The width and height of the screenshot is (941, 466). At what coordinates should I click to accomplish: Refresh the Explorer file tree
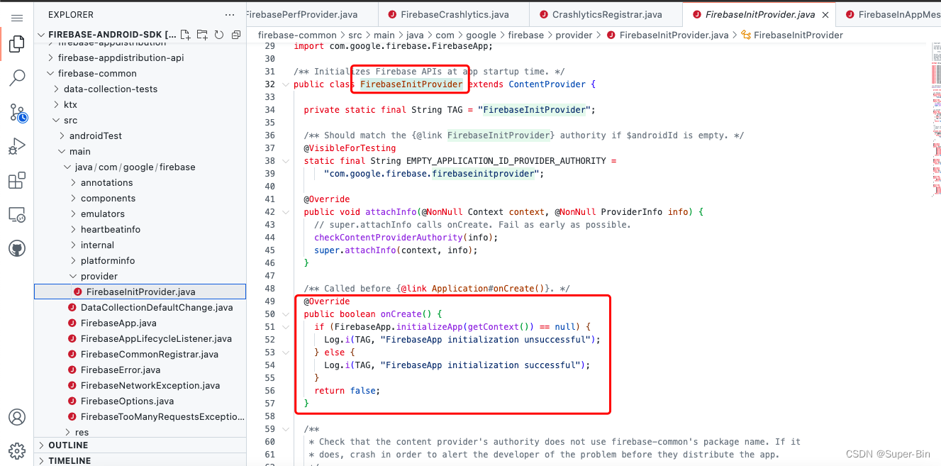point(219,34)
